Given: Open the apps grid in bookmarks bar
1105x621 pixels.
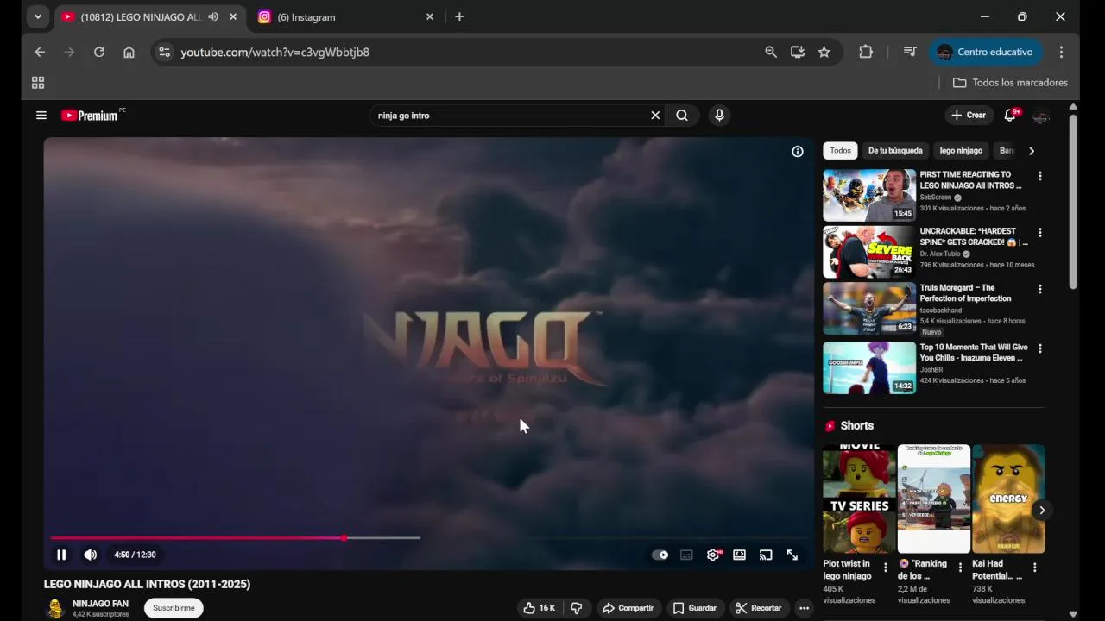Looking at the screenshot, I should [38, 83].
